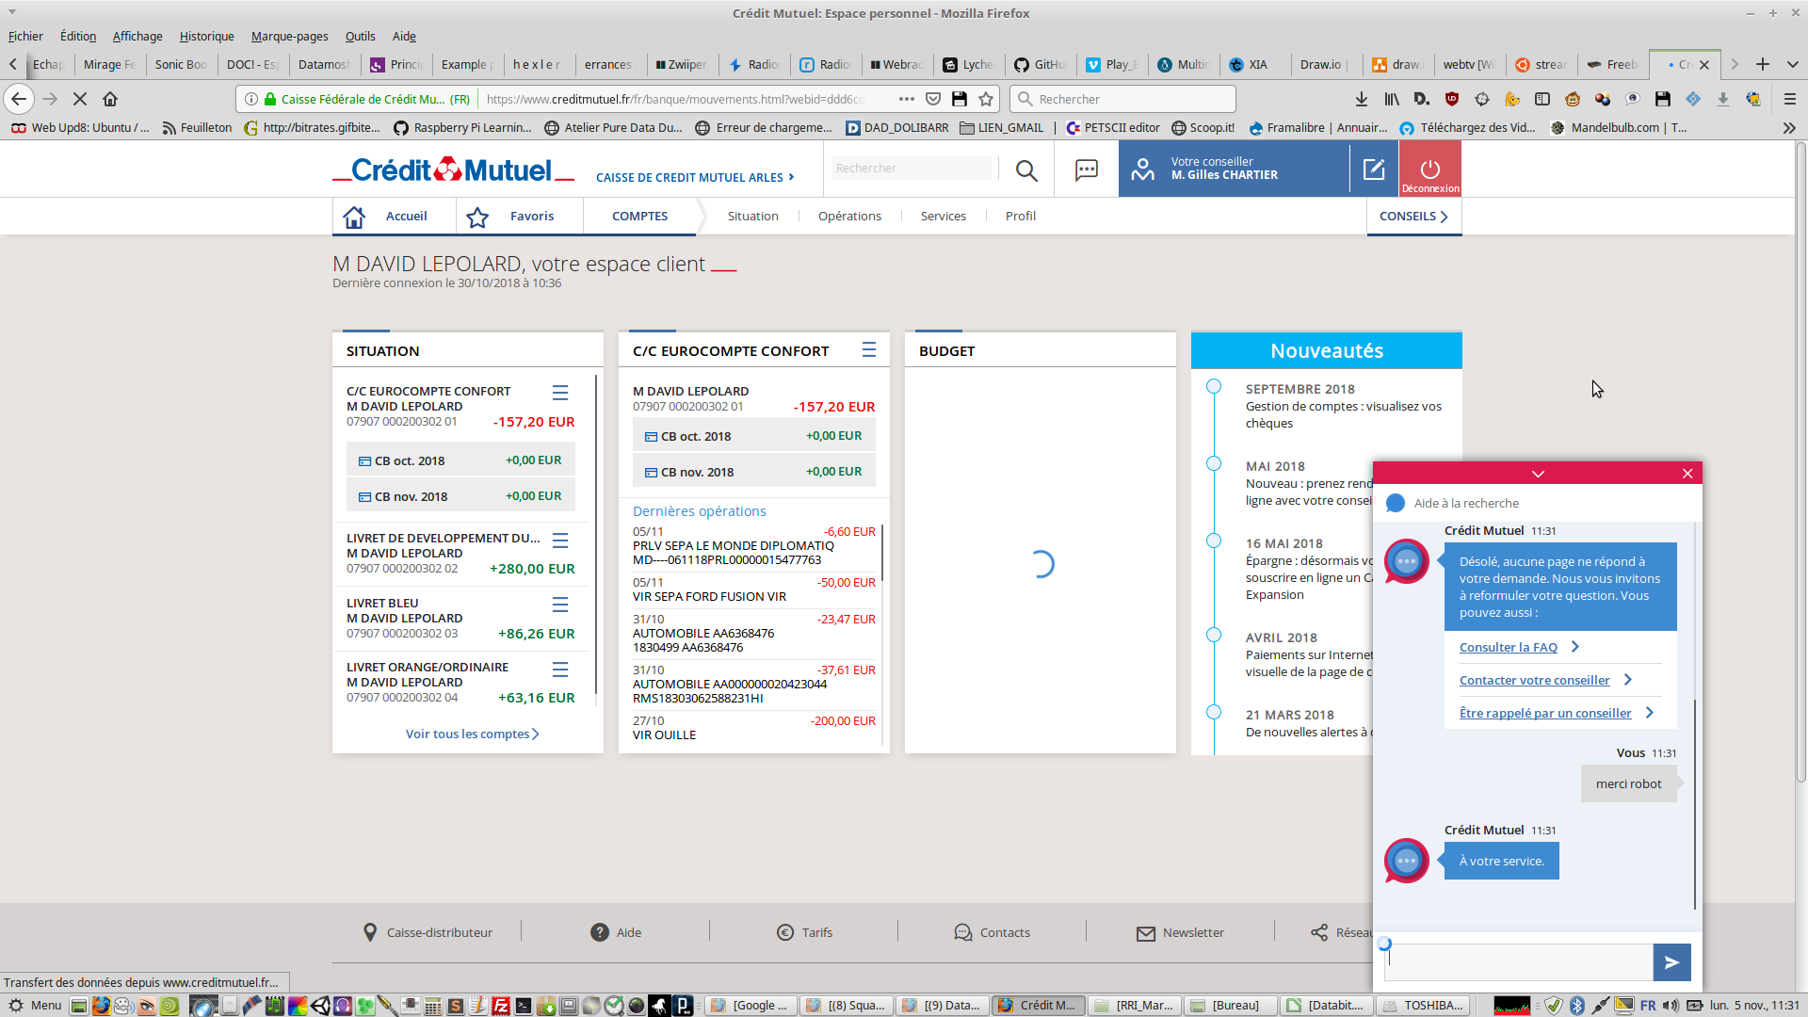Open Firefox Marque-pages menu

point(289,36)
